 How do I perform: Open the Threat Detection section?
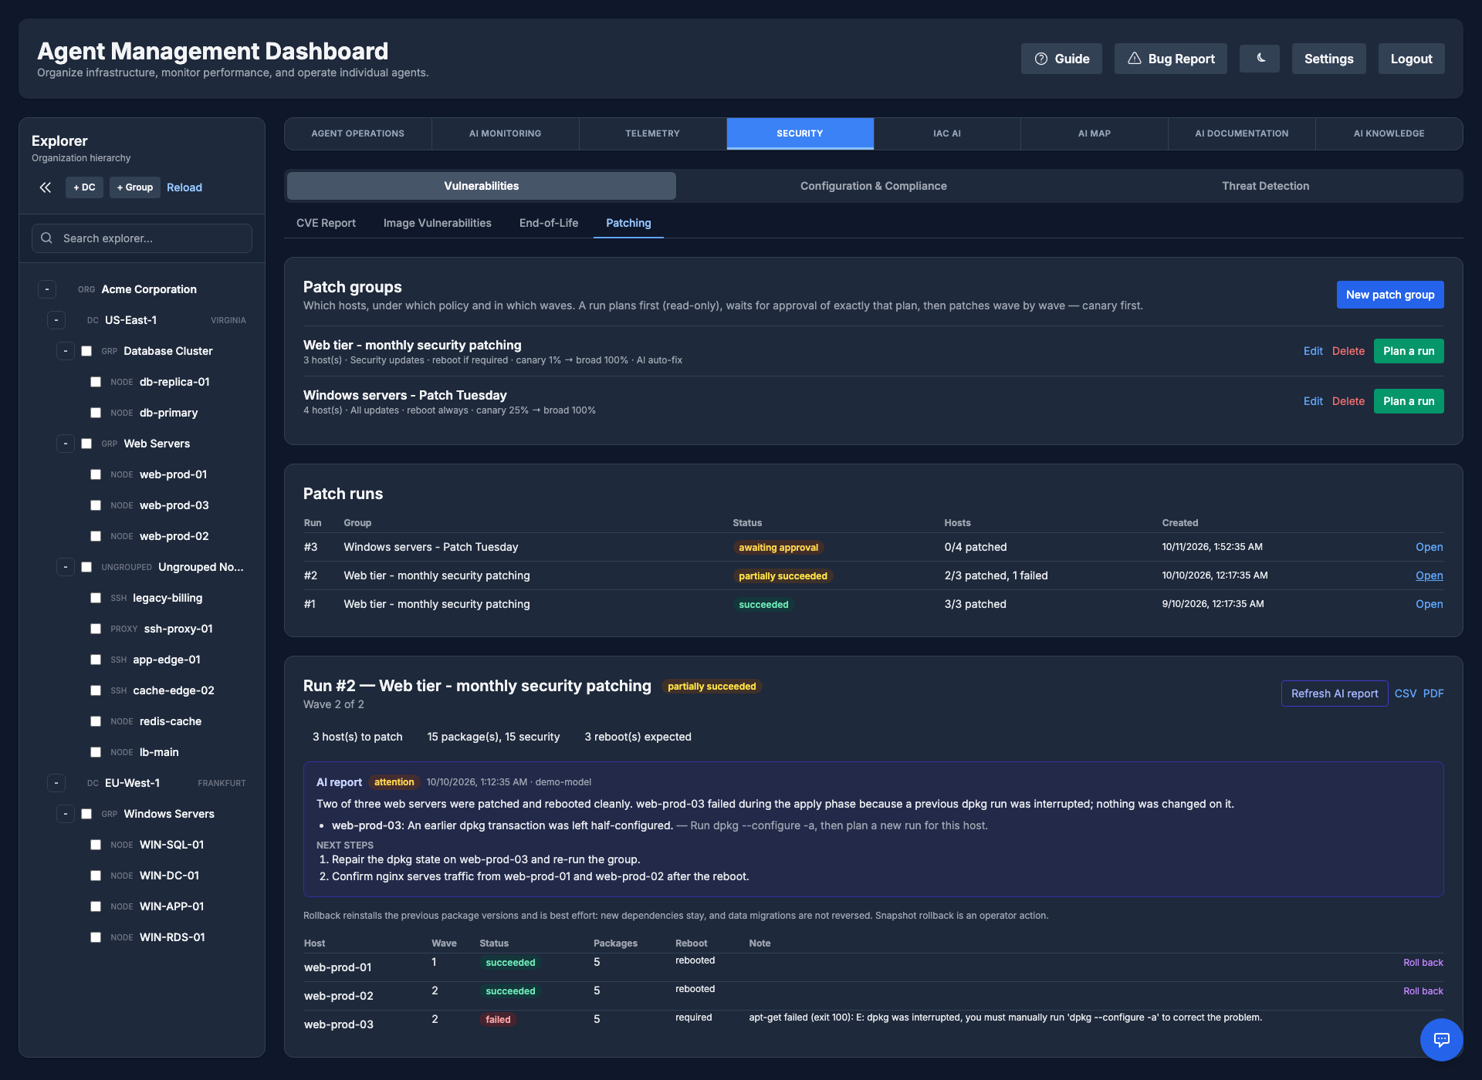(1265, 186)
